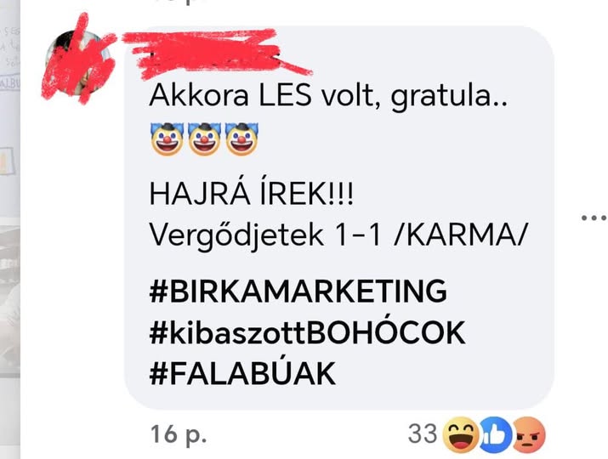Image resolution: width=608 pixels, height=459 pixels.
Task: Click the first clown emoji
Action: tap(167, 139)
